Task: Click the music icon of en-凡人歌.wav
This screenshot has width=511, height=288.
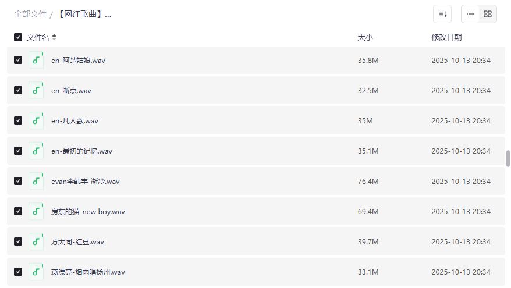Action: (36, 120)
